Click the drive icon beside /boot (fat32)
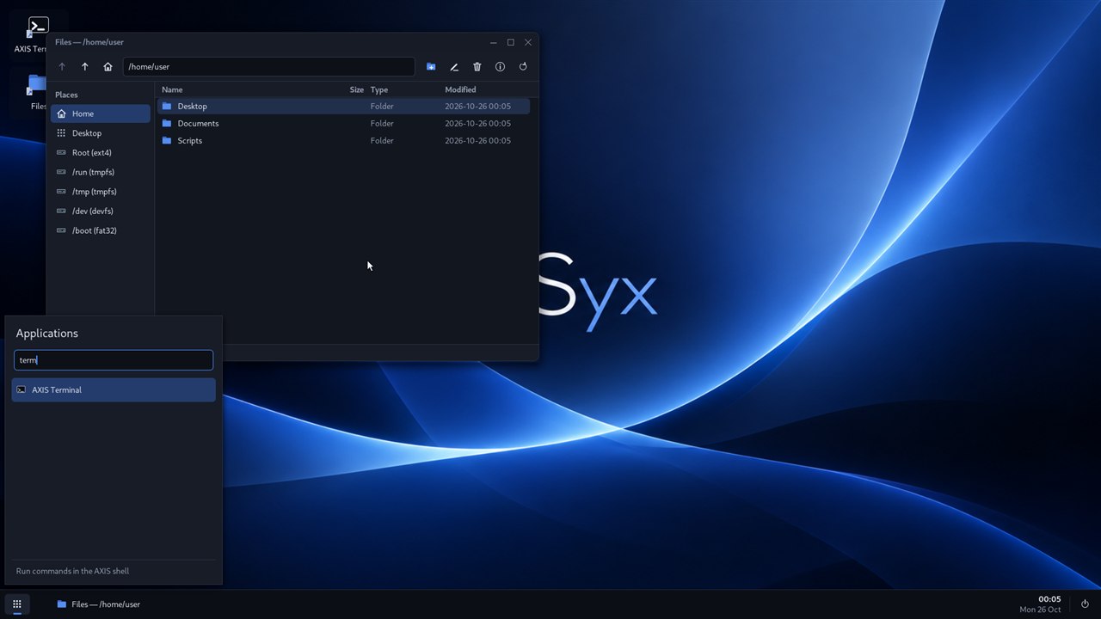 [x=61, y=230]
